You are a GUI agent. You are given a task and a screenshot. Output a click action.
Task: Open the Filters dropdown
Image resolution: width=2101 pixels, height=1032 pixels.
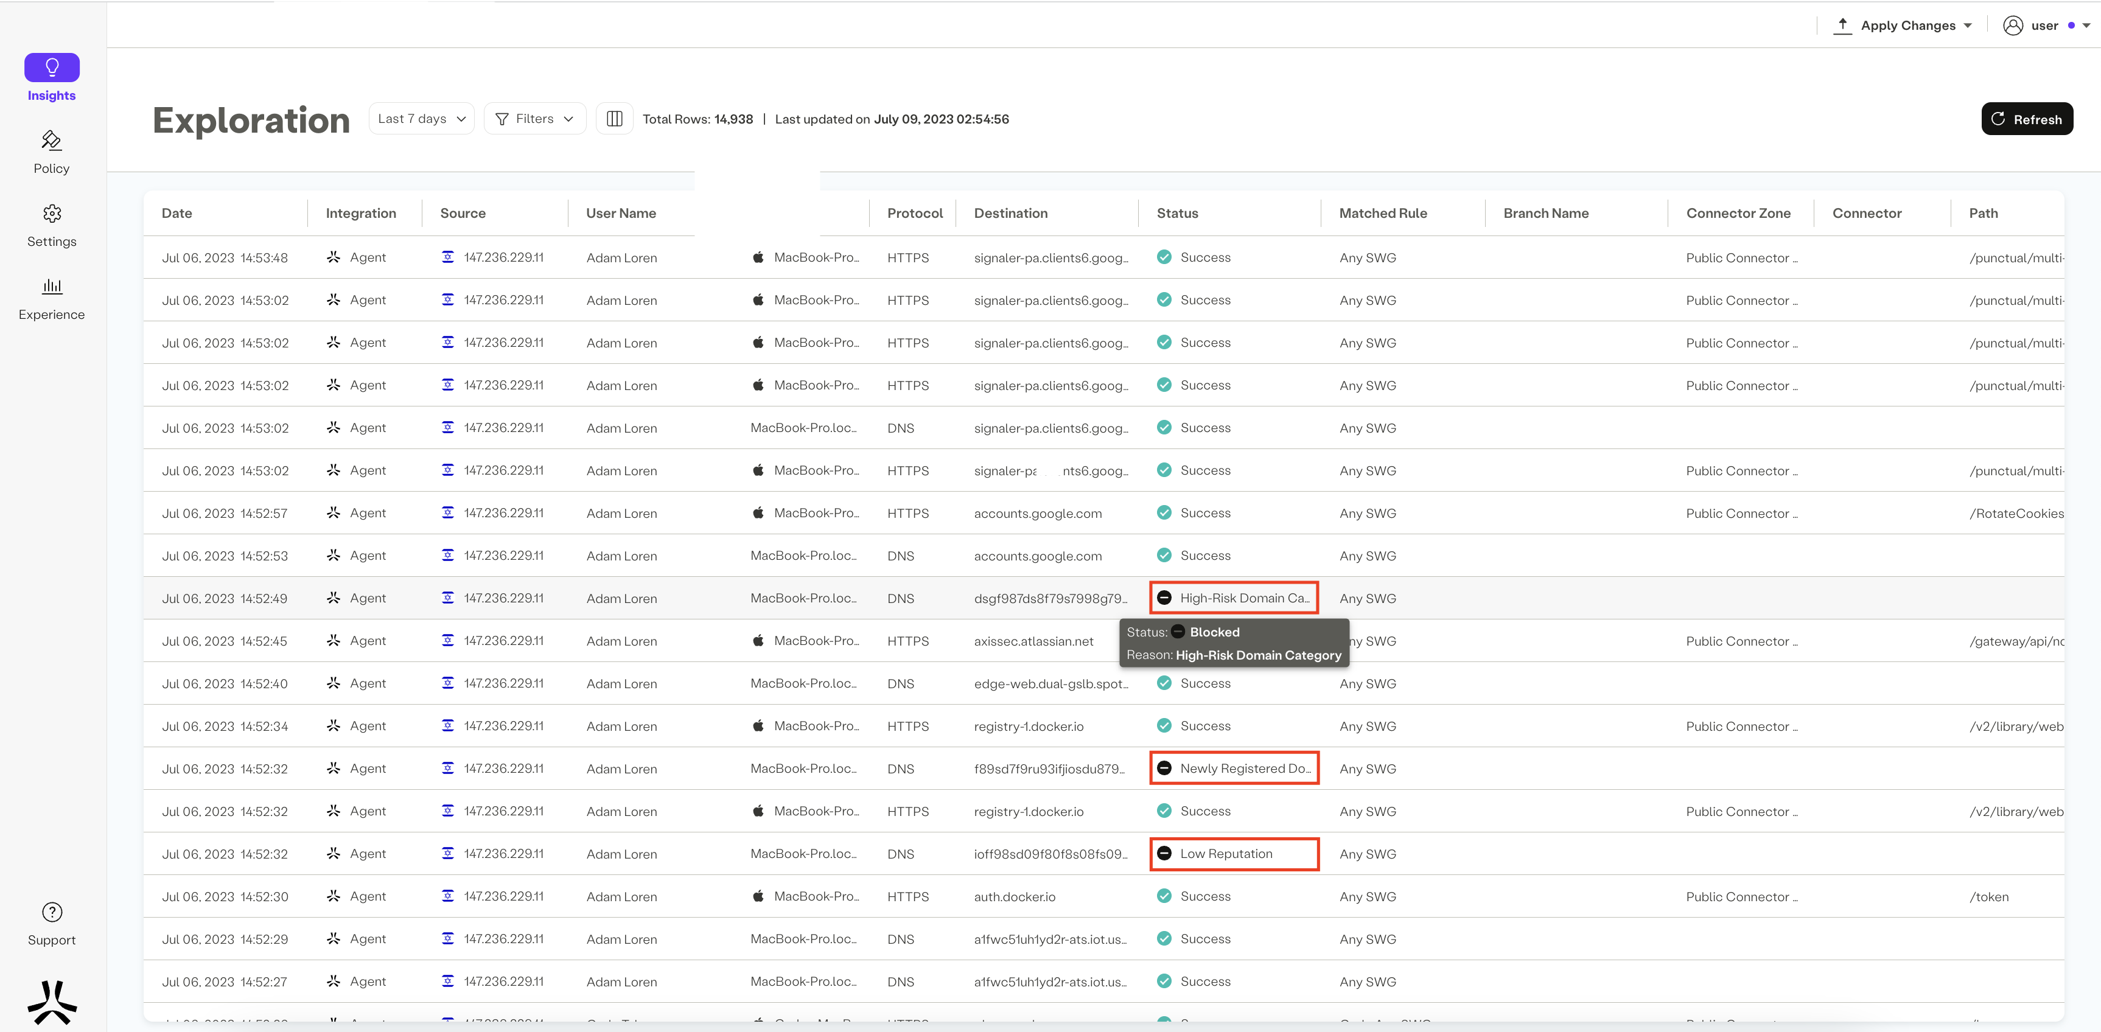pyautogui.click(x=534, y=119)
